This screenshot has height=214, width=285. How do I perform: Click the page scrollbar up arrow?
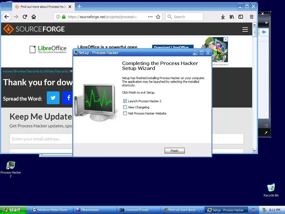click(x=254, y=25)
